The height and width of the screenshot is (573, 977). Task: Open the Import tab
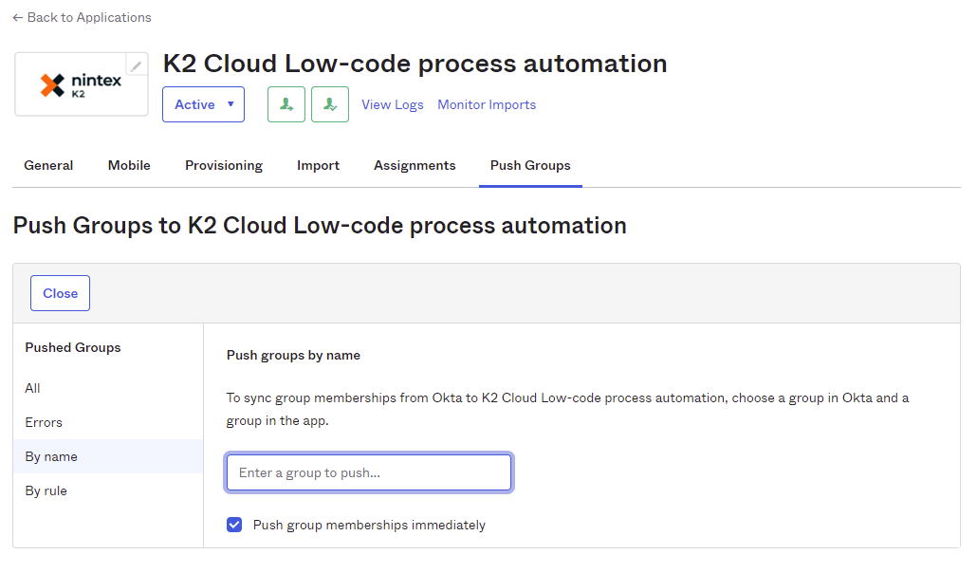pyautogui.click(x=318, y=165)
